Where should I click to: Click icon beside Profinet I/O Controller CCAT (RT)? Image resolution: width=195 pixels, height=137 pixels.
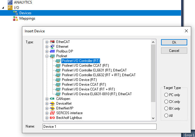tap(58, 66)
